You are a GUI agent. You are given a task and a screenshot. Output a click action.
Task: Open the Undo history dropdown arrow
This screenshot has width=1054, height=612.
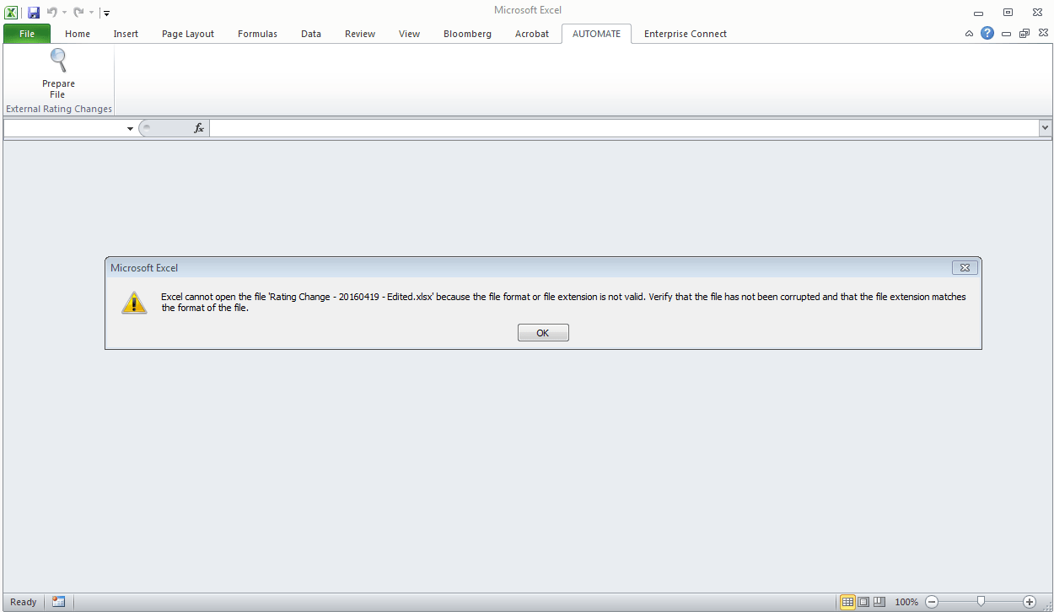pos(64,13)
